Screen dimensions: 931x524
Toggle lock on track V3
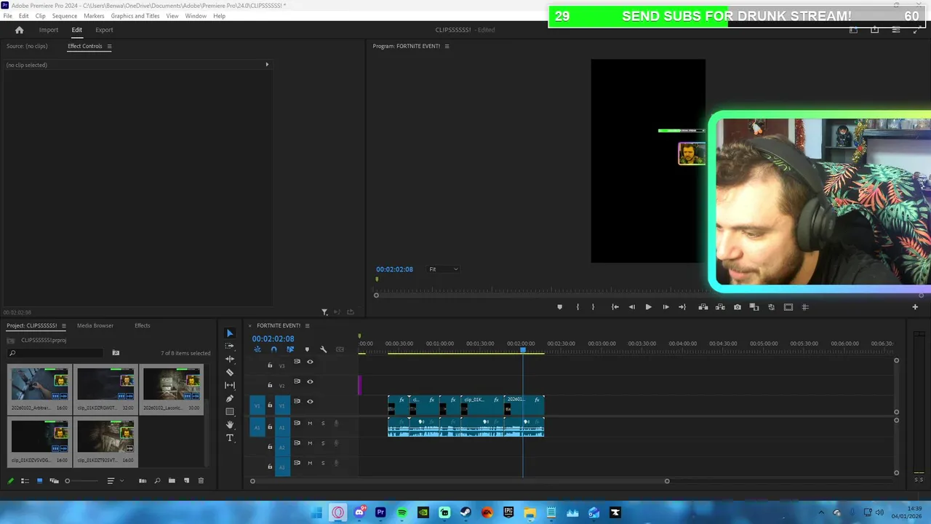270,365
